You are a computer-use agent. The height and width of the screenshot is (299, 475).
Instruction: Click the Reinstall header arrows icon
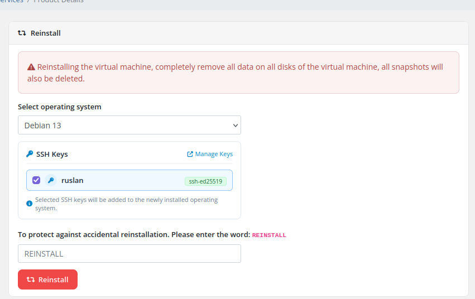pos(22,33)
